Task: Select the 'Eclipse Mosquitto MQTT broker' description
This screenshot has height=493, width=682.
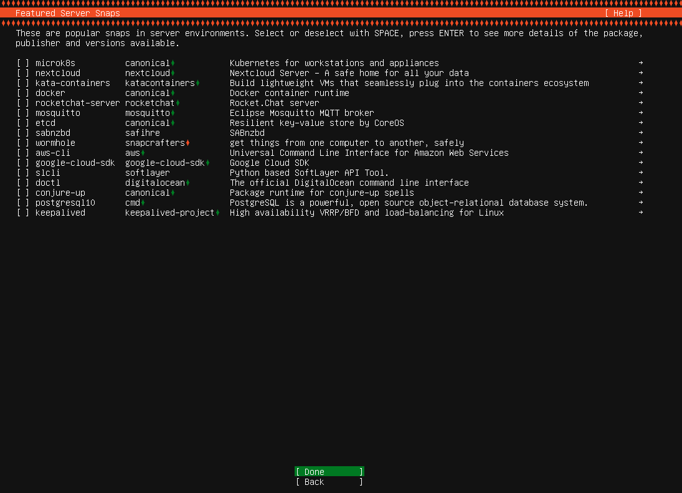Action: [302, 113]
